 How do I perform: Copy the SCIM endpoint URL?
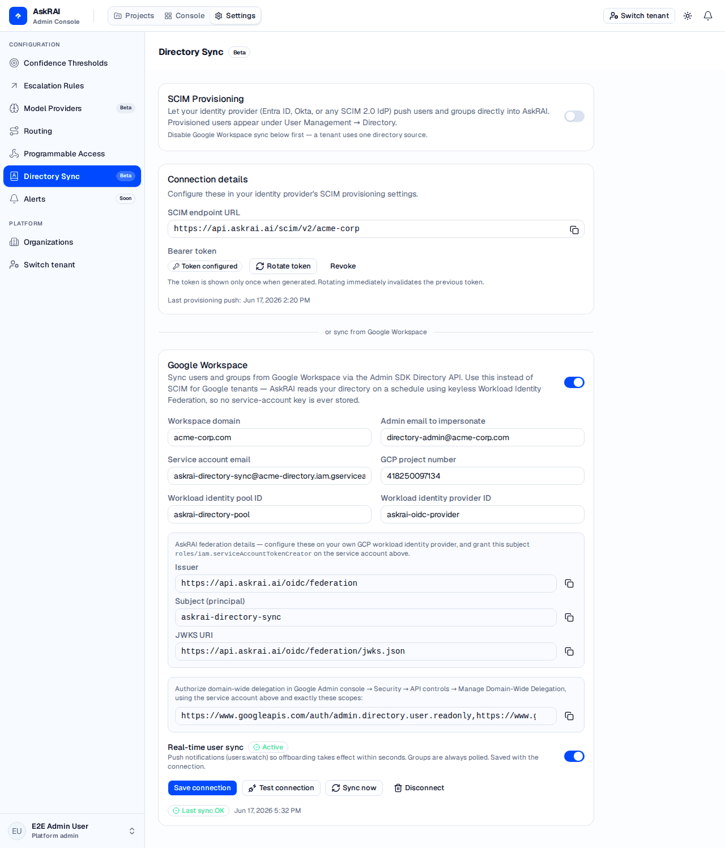coord(574,229)
